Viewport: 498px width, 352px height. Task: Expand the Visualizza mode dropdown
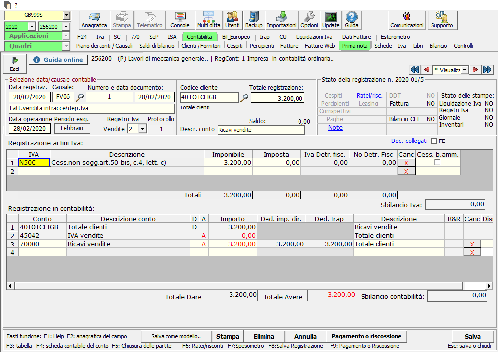point(465,70)
